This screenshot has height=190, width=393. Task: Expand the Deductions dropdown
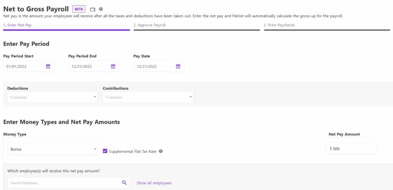[x=52, y=97]
